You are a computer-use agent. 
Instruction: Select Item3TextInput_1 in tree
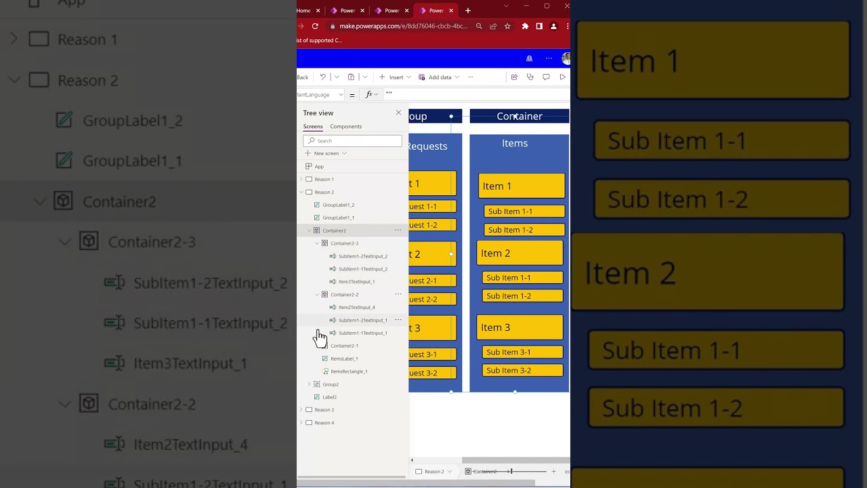[x=356, y=282]
